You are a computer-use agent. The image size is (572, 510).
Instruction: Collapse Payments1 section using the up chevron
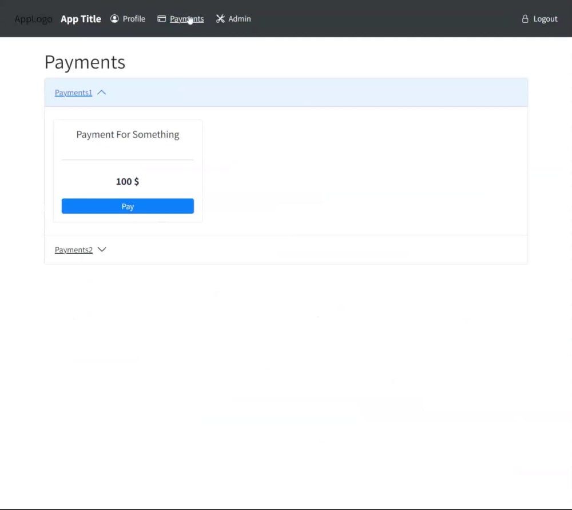click(102, 93)
